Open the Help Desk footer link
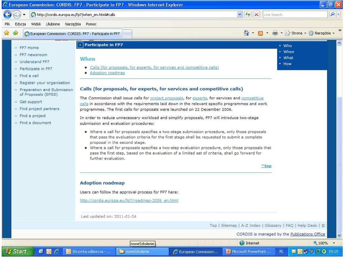This screenshot has height=257, width=344. click(307, 225)
